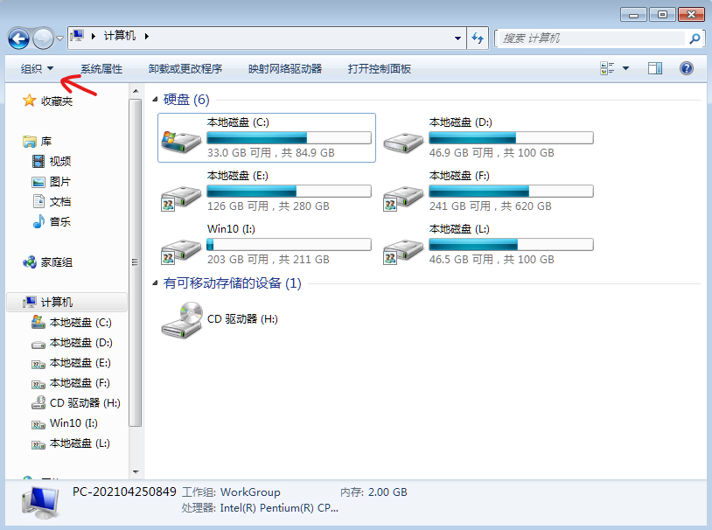
Task: Toggle the preview pane icon
Action: [654, 68]
